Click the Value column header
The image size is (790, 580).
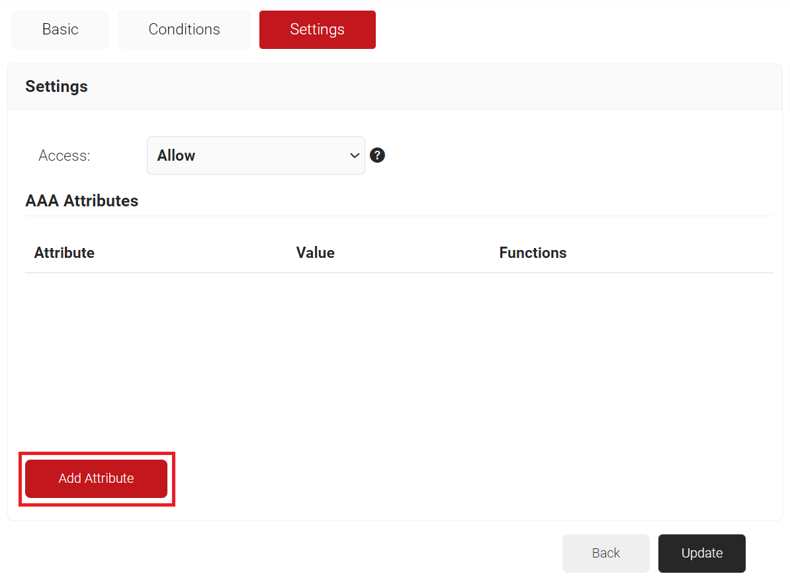[315, 253]
